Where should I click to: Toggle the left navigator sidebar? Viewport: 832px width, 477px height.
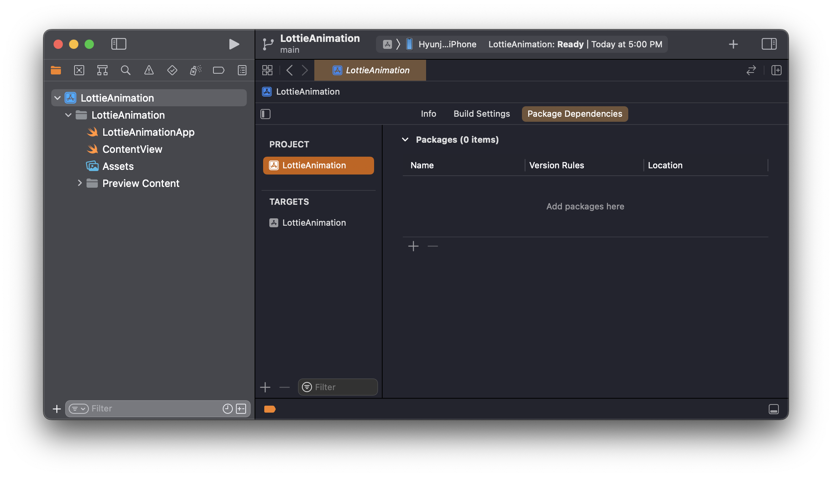[119, 44]
